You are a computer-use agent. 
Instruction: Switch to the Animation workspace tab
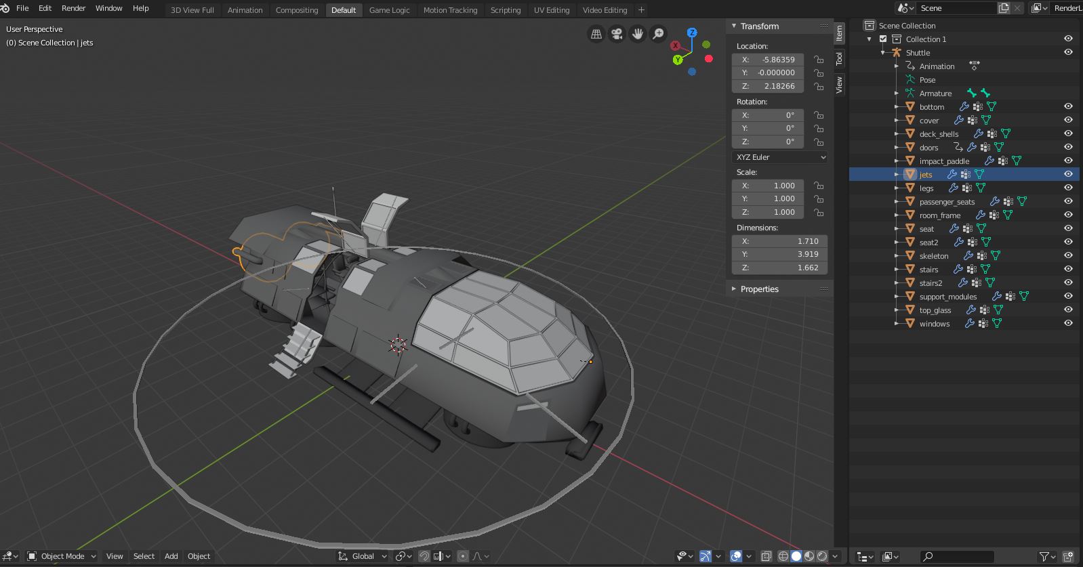tap(245, 9)
